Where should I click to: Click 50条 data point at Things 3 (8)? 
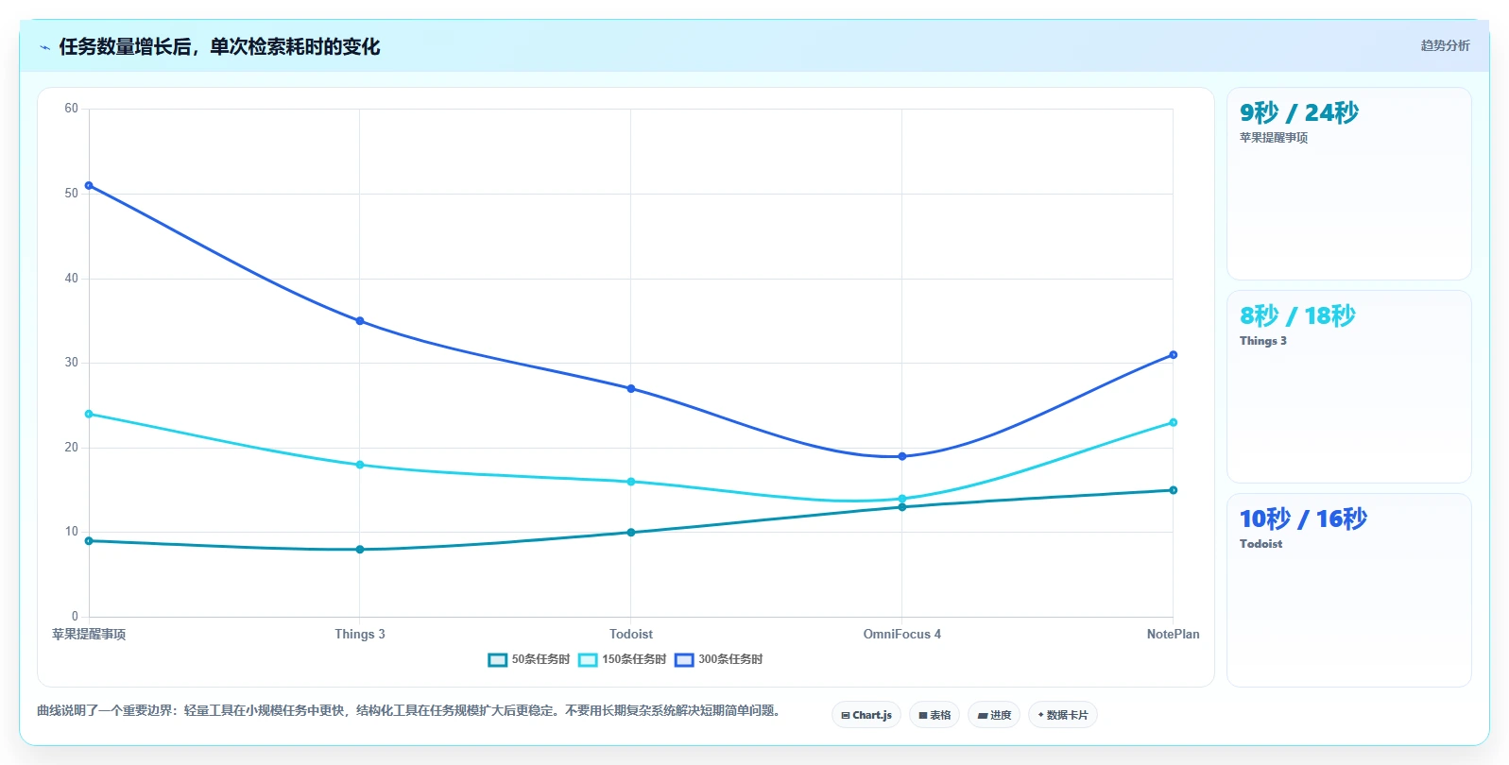click(360, 550)
